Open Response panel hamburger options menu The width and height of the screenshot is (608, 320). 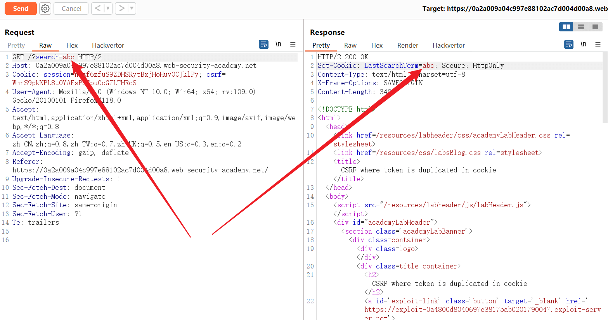[598, 44]
